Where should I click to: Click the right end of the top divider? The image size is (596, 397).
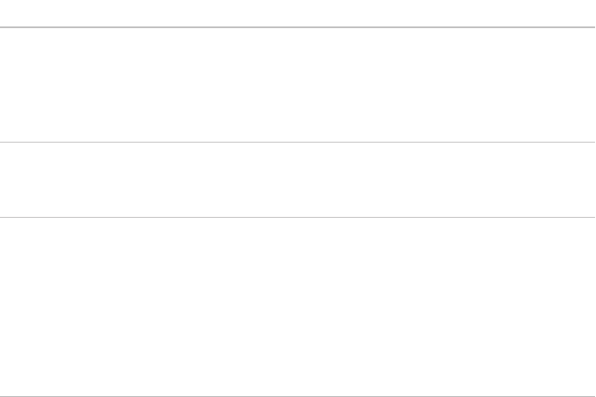tap(593, 27)
